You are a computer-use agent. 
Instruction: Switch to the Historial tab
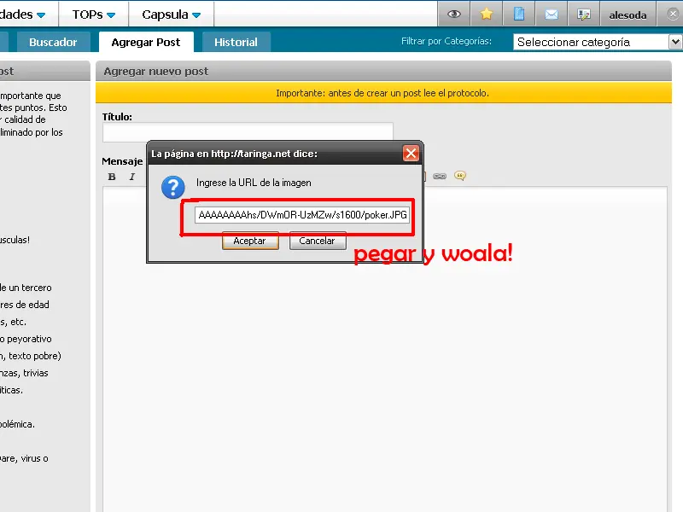(236, 42)
